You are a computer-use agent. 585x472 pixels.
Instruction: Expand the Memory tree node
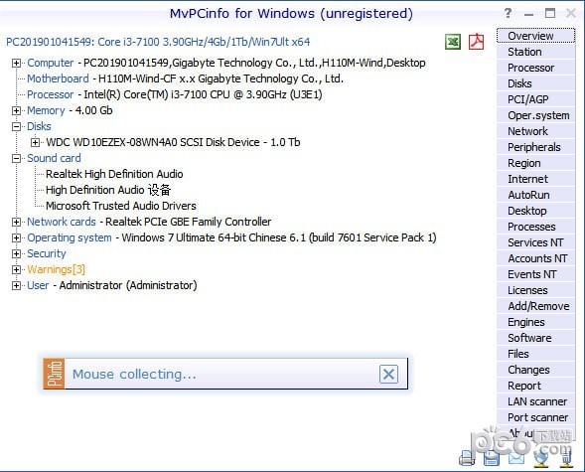point(16,111)
